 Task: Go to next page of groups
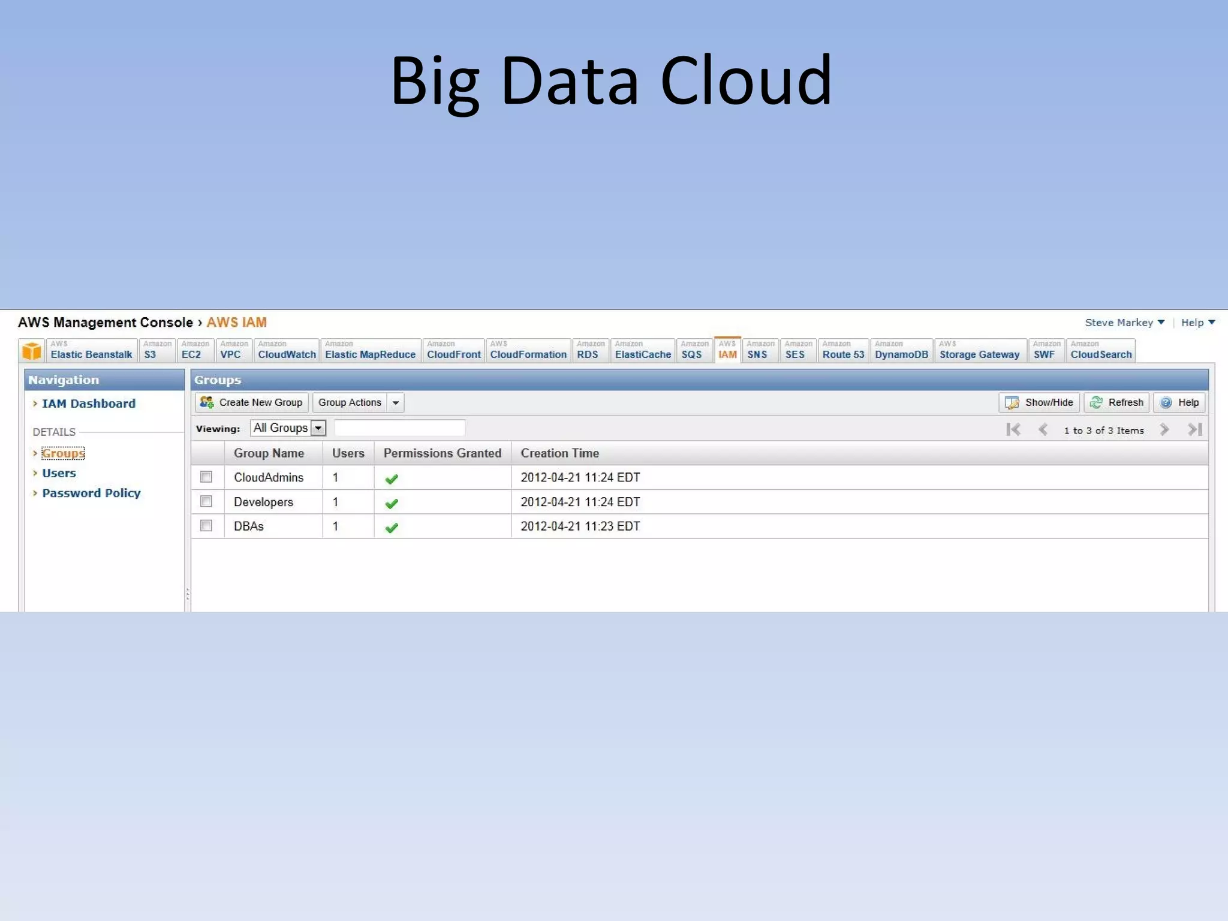point(1164,429)
